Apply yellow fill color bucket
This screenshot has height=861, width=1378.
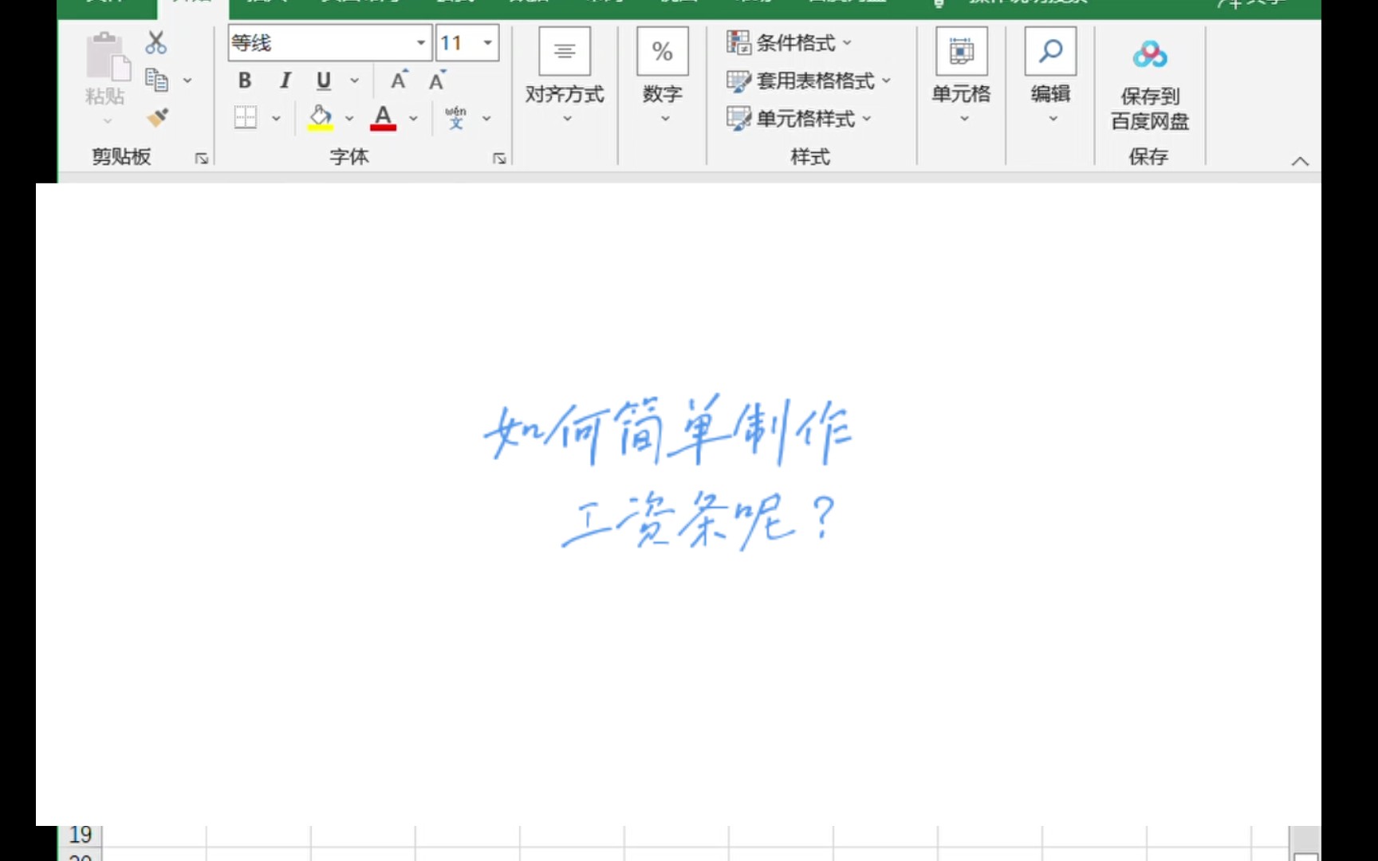tap(321, 118)
